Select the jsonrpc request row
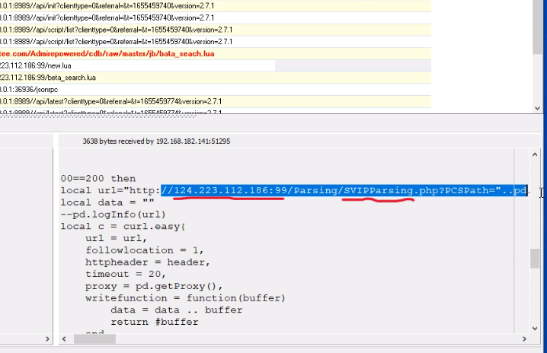The height and width of the screenshot is (353, 547). pos(216,90)
